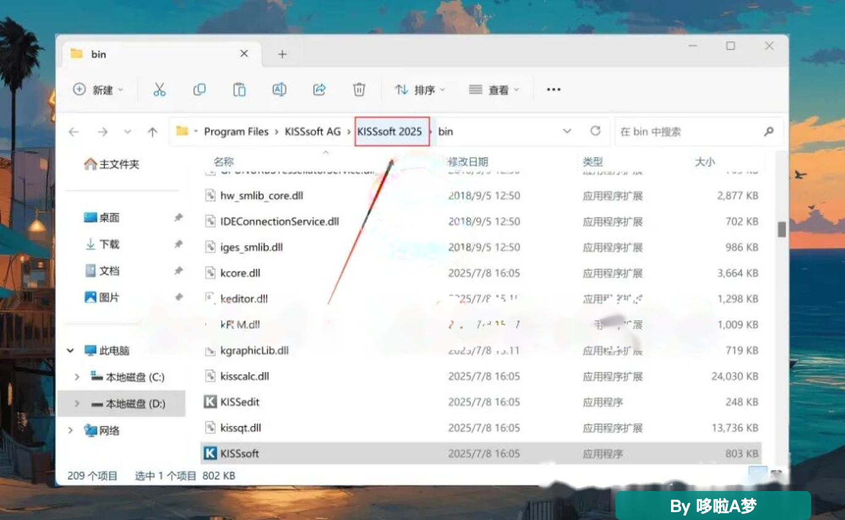The height and width of the screenshot is (520, 845).
Task: Go up one folder level arrow
Action: point(152,131)
